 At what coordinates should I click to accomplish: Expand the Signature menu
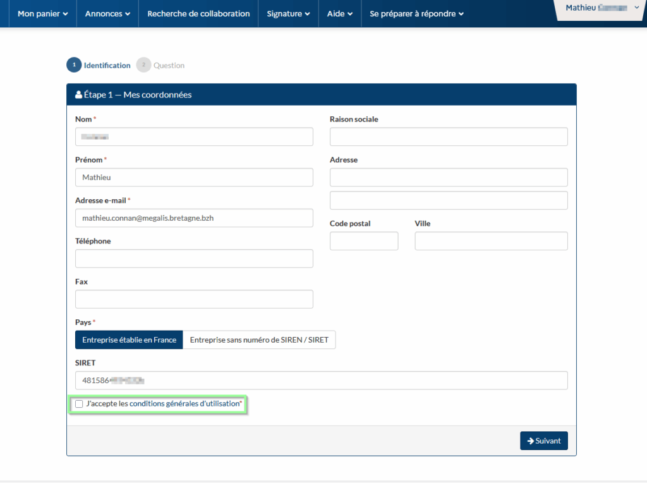click(x=288, y=14)
